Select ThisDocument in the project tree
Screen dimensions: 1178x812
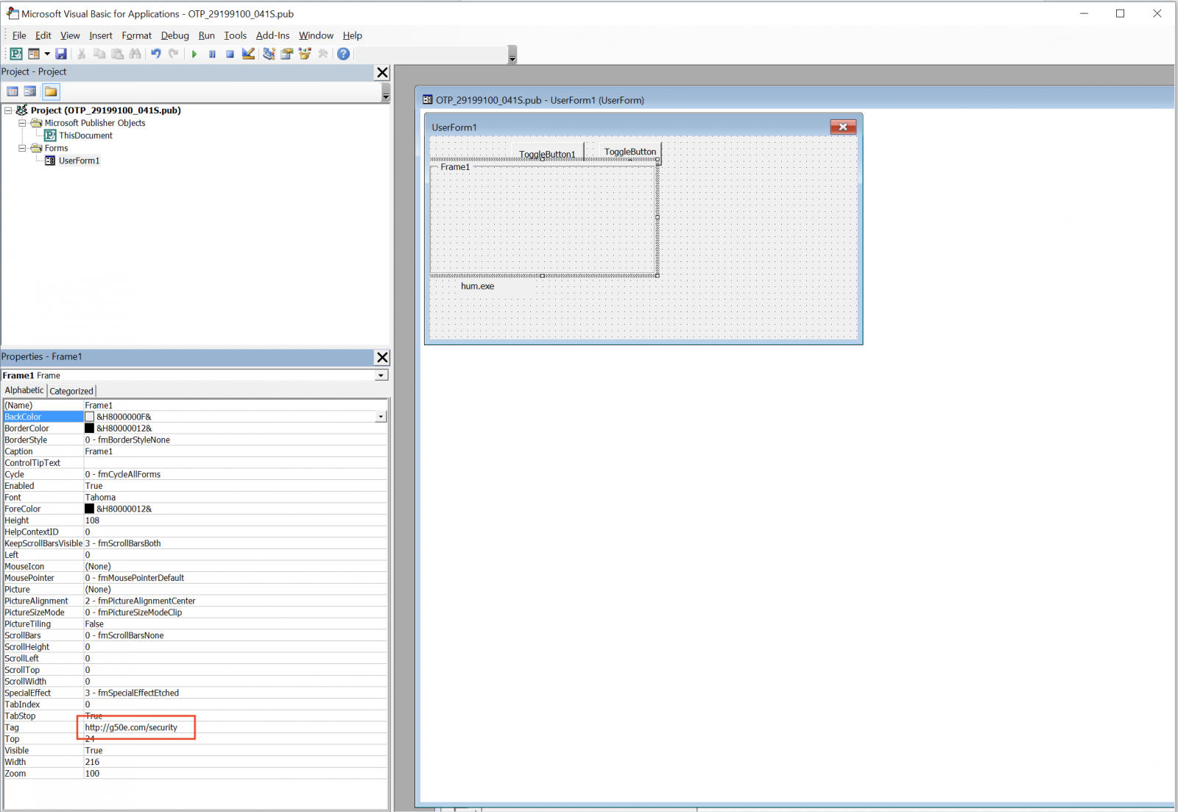tap(85, 135)
